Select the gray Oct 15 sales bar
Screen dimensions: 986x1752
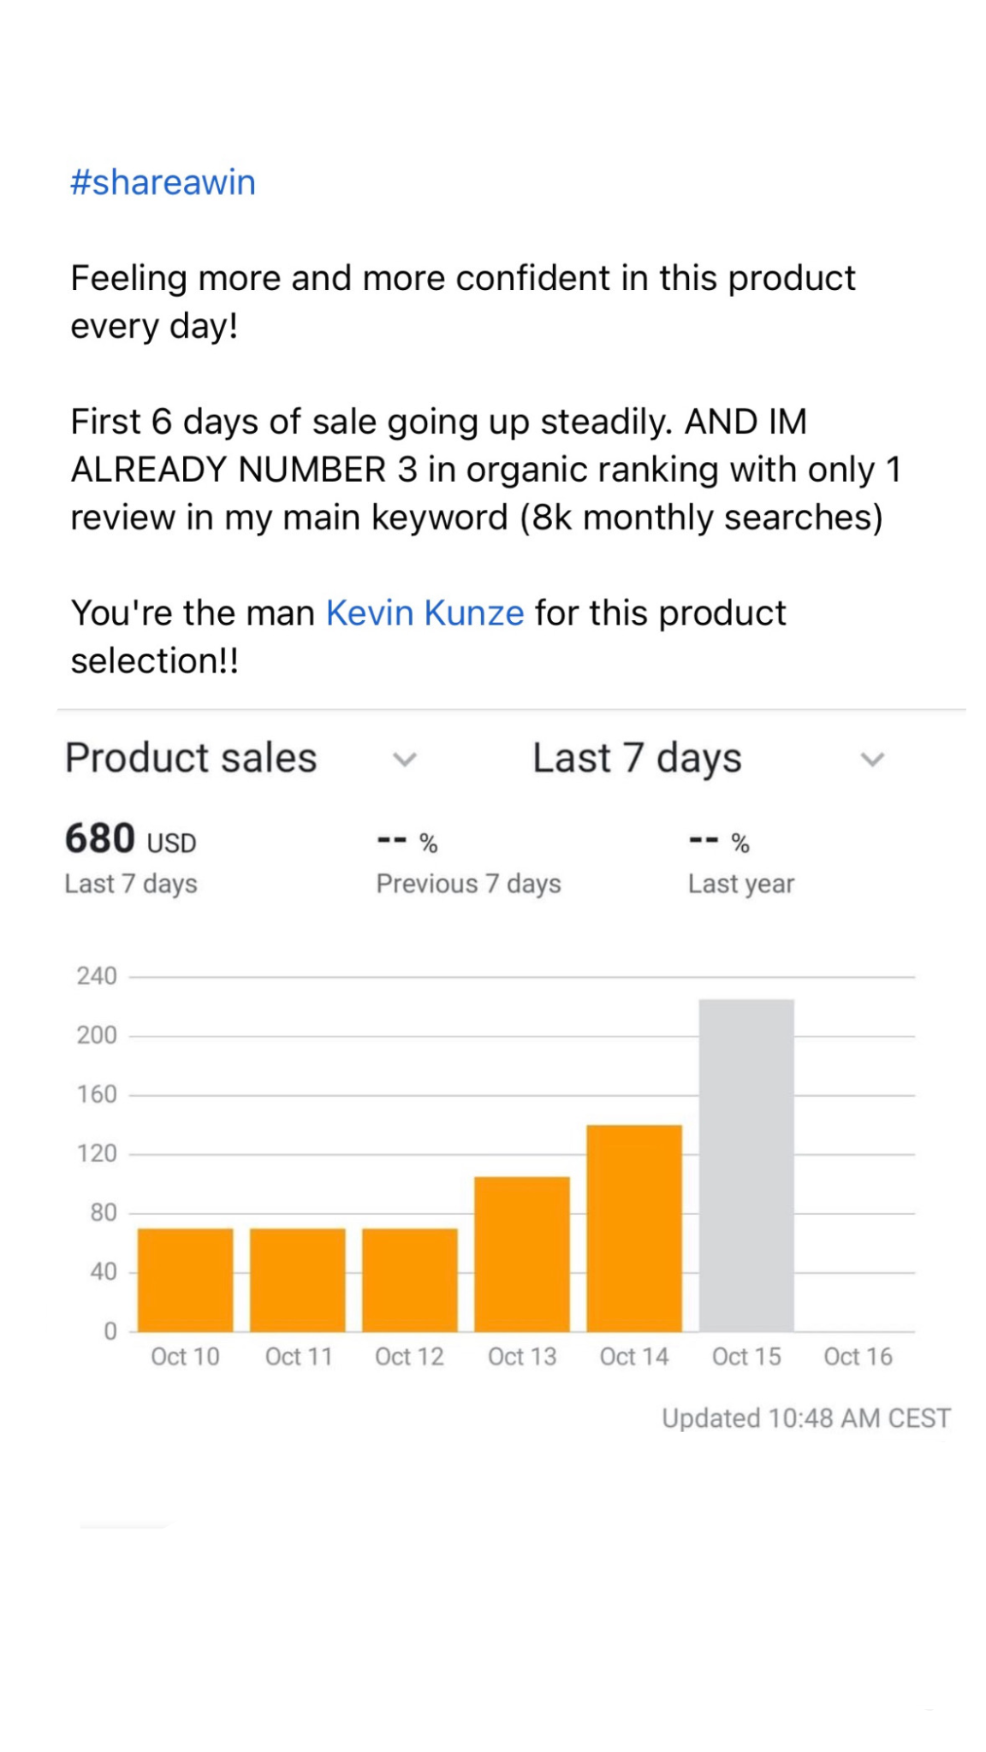click(746, 1163)
